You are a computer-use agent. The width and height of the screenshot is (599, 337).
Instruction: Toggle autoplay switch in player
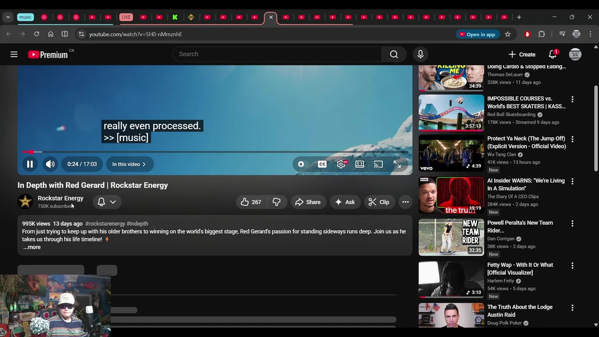[x=301, y=164]
